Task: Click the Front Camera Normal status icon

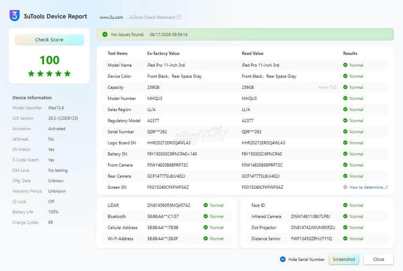Action: (345, 165)
